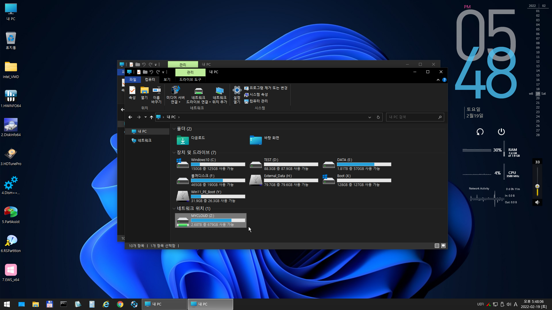This screenshot has height=310, width=552.
Task: Launch 6.RSPartition from desktop
Action: [11, 244]
